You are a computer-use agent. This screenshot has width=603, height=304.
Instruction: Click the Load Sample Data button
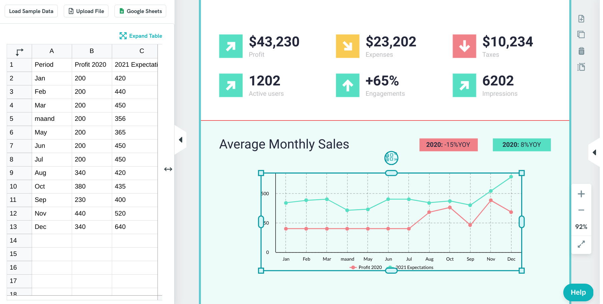coord(31,11)
